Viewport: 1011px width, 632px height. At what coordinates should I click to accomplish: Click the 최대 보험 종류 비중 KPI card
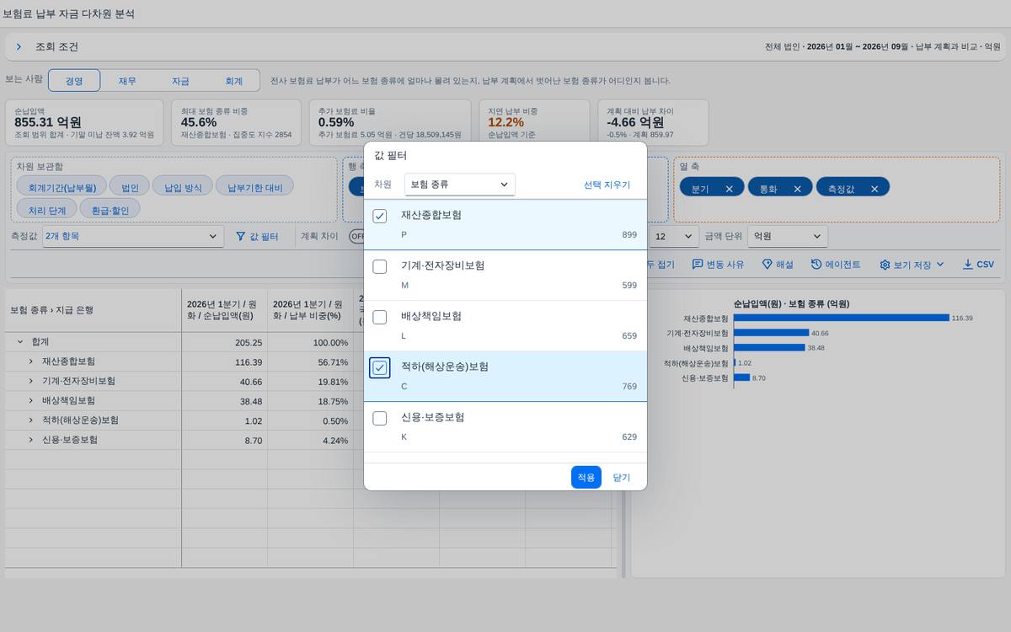237,123
